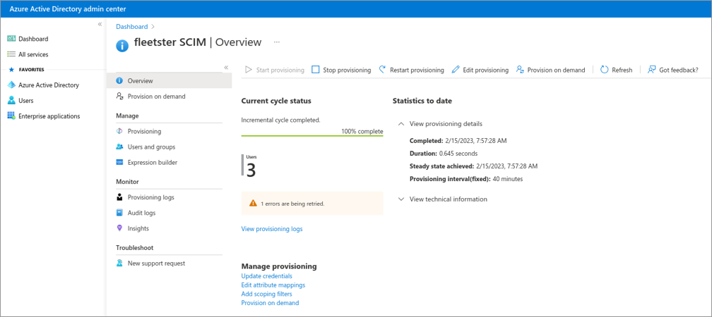Click the Stop provisioning square icon
The width and height of the screenshot is (712, 317).
tap(316, 70)
